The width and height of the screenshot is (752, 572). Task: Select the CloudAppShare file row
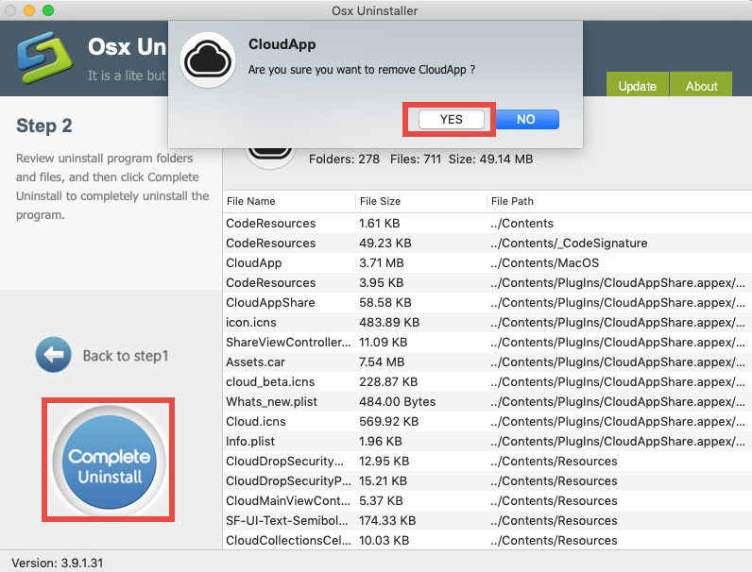(x=487, y=302)
